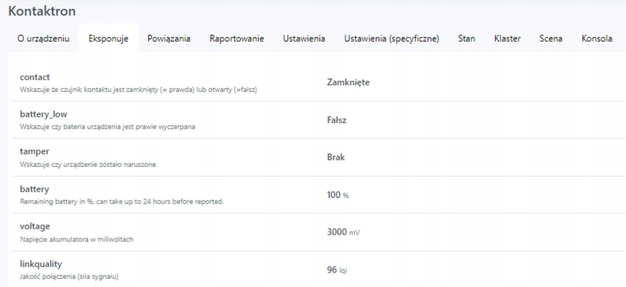The height and width of the screenshot is (287, 626).
Task: Select the Scena tab
Action: coord(551,39)
